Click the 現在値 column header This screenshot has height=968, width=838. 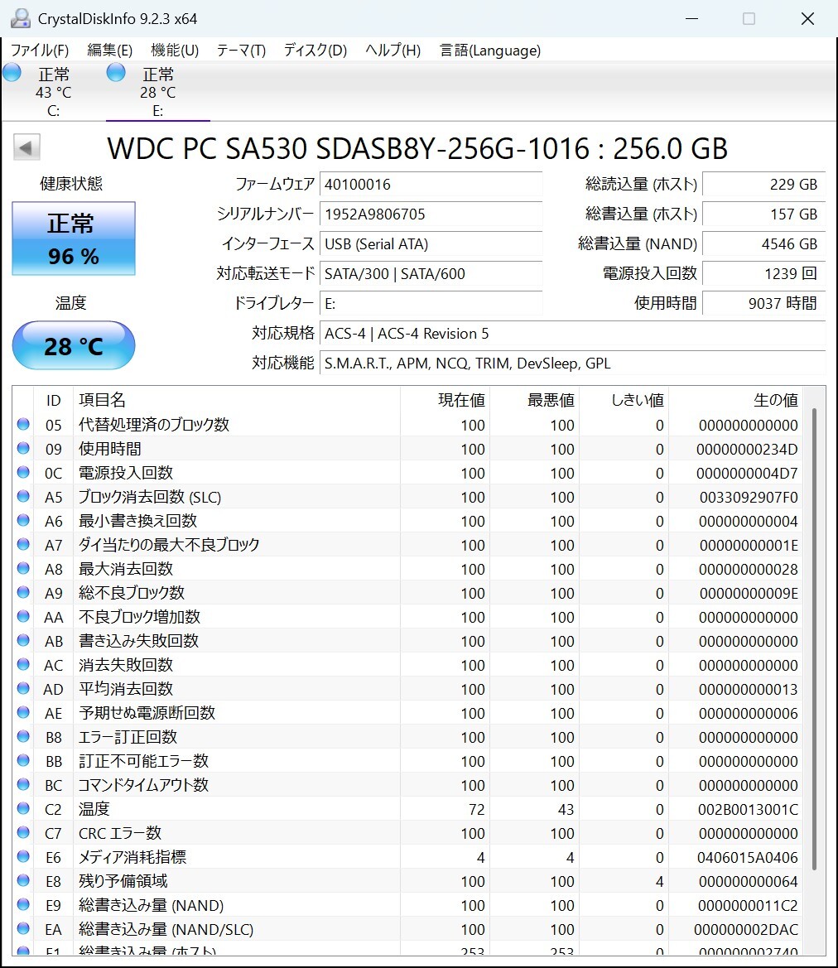pos(445,400)
